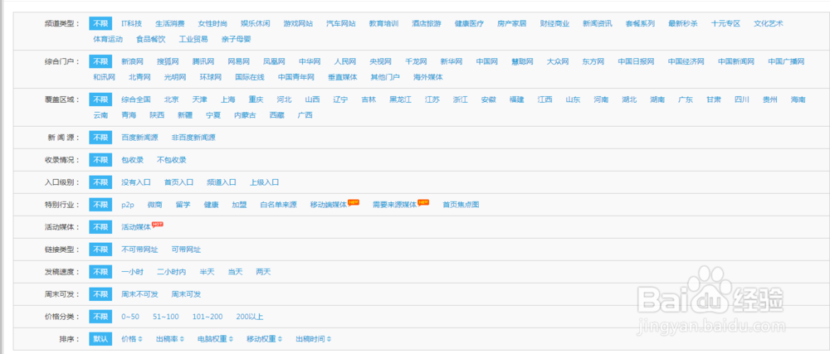Choose the 默认 sort option
The image size is (830, 354).
pyautogui.click(x=100, y=339)
